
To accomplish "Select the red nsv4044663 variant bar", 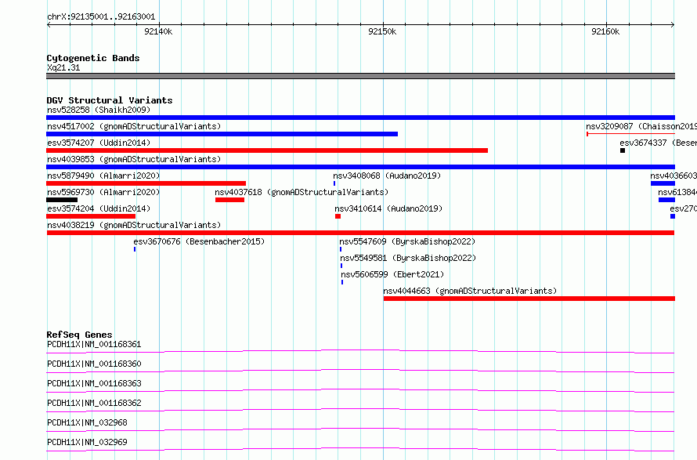I will click(529, 299).
